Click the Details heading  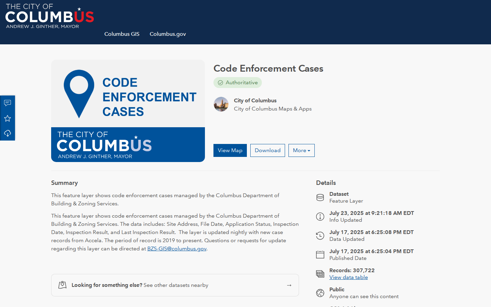pos(326,183)
